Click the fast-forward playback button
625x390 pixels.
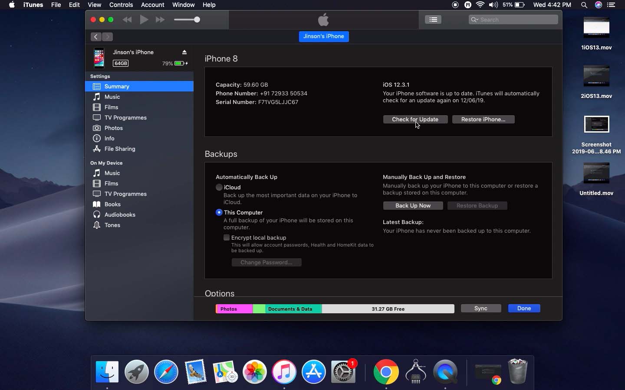coord(160,19)
